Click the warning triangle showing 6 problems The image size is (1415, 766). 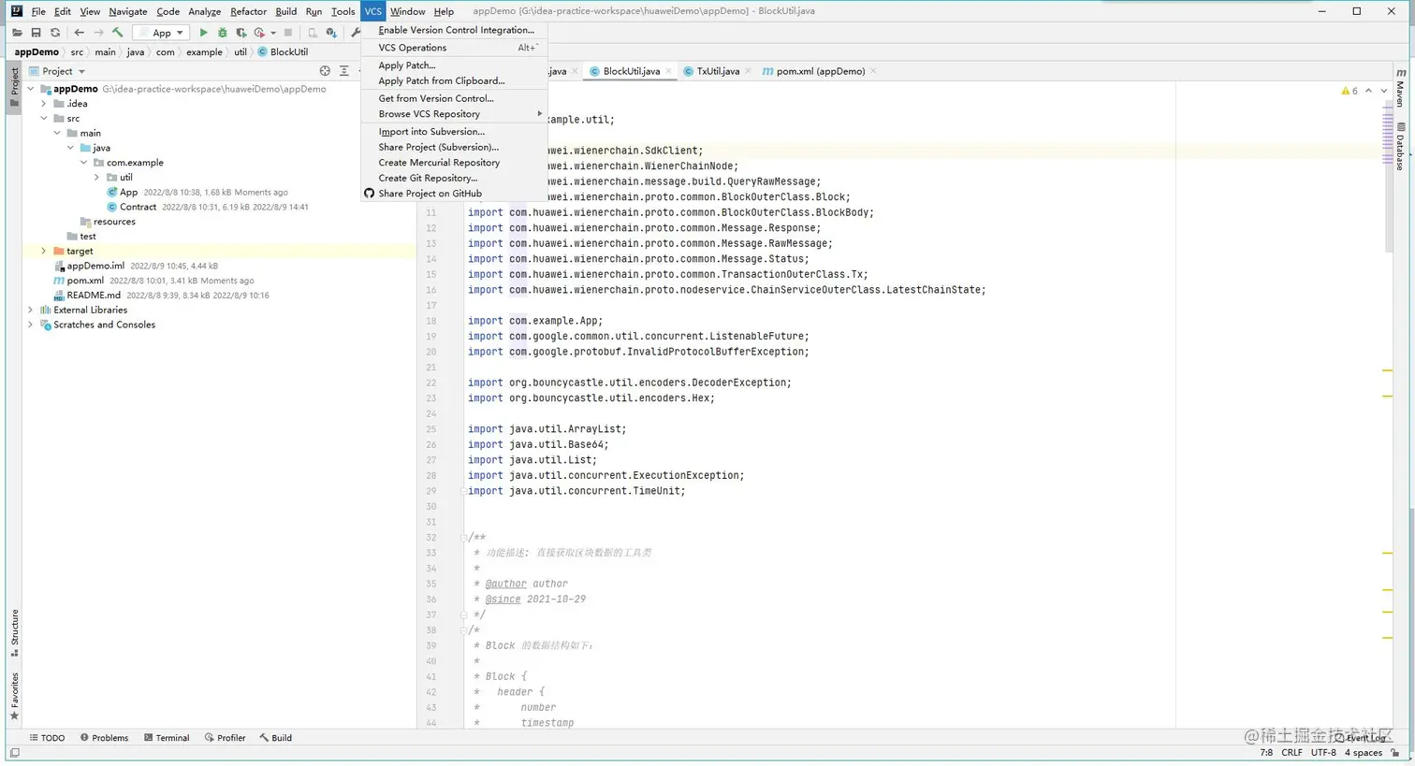coord(1349,91)
